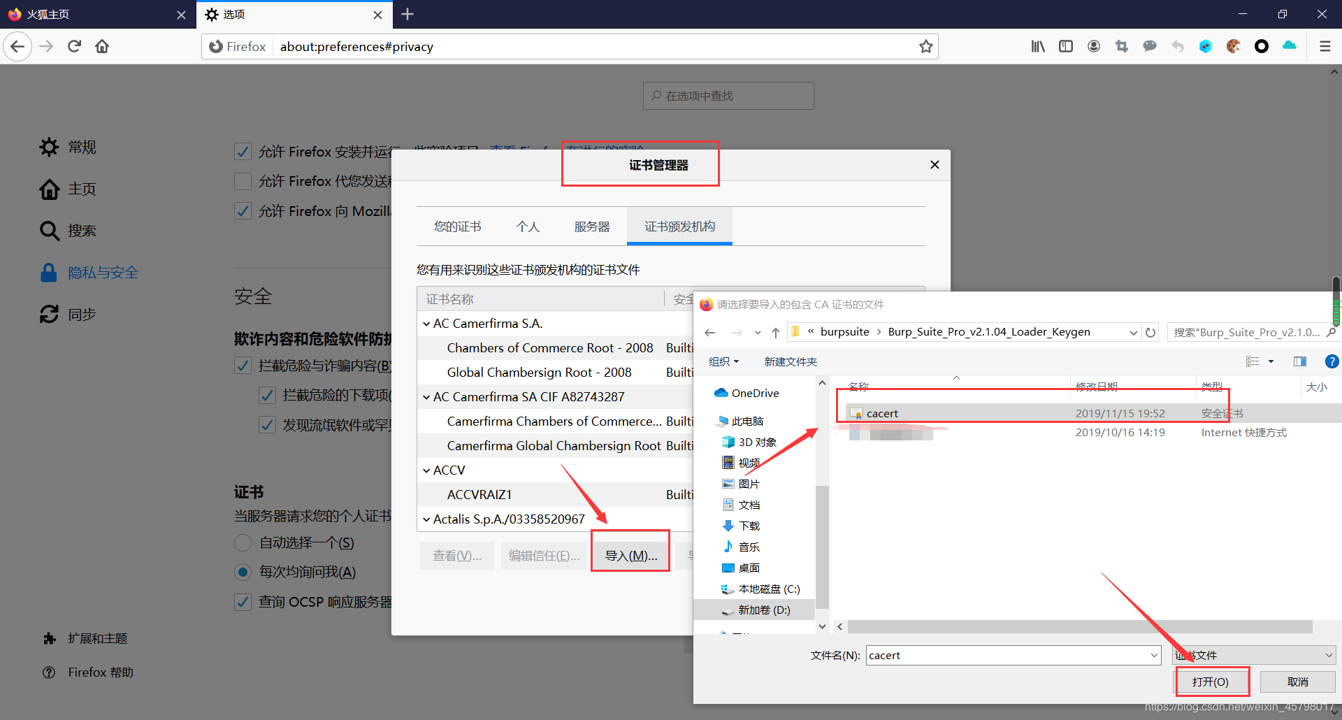Click the screenshot crop toolbar icon

point(1122,47)
